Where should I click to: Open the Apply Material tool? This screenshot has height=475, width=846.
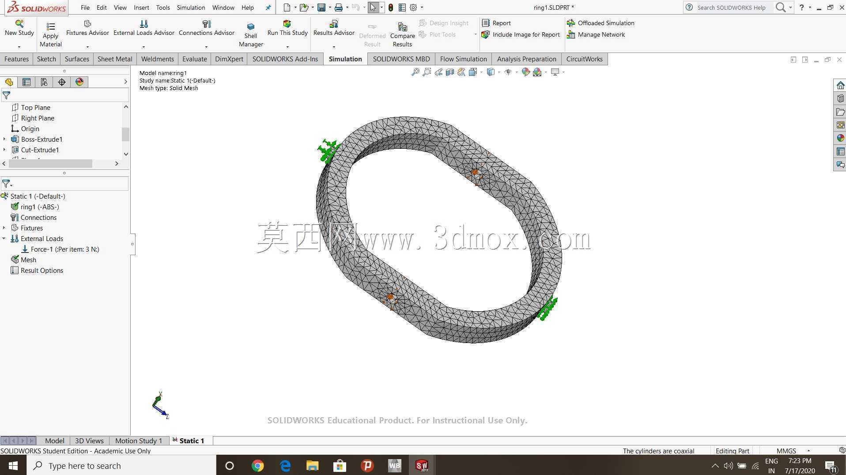tap(51, 35)
